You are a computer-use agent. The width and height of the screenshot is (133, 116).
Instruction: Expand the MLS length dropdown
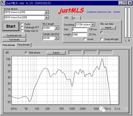(x=57, y=28)
